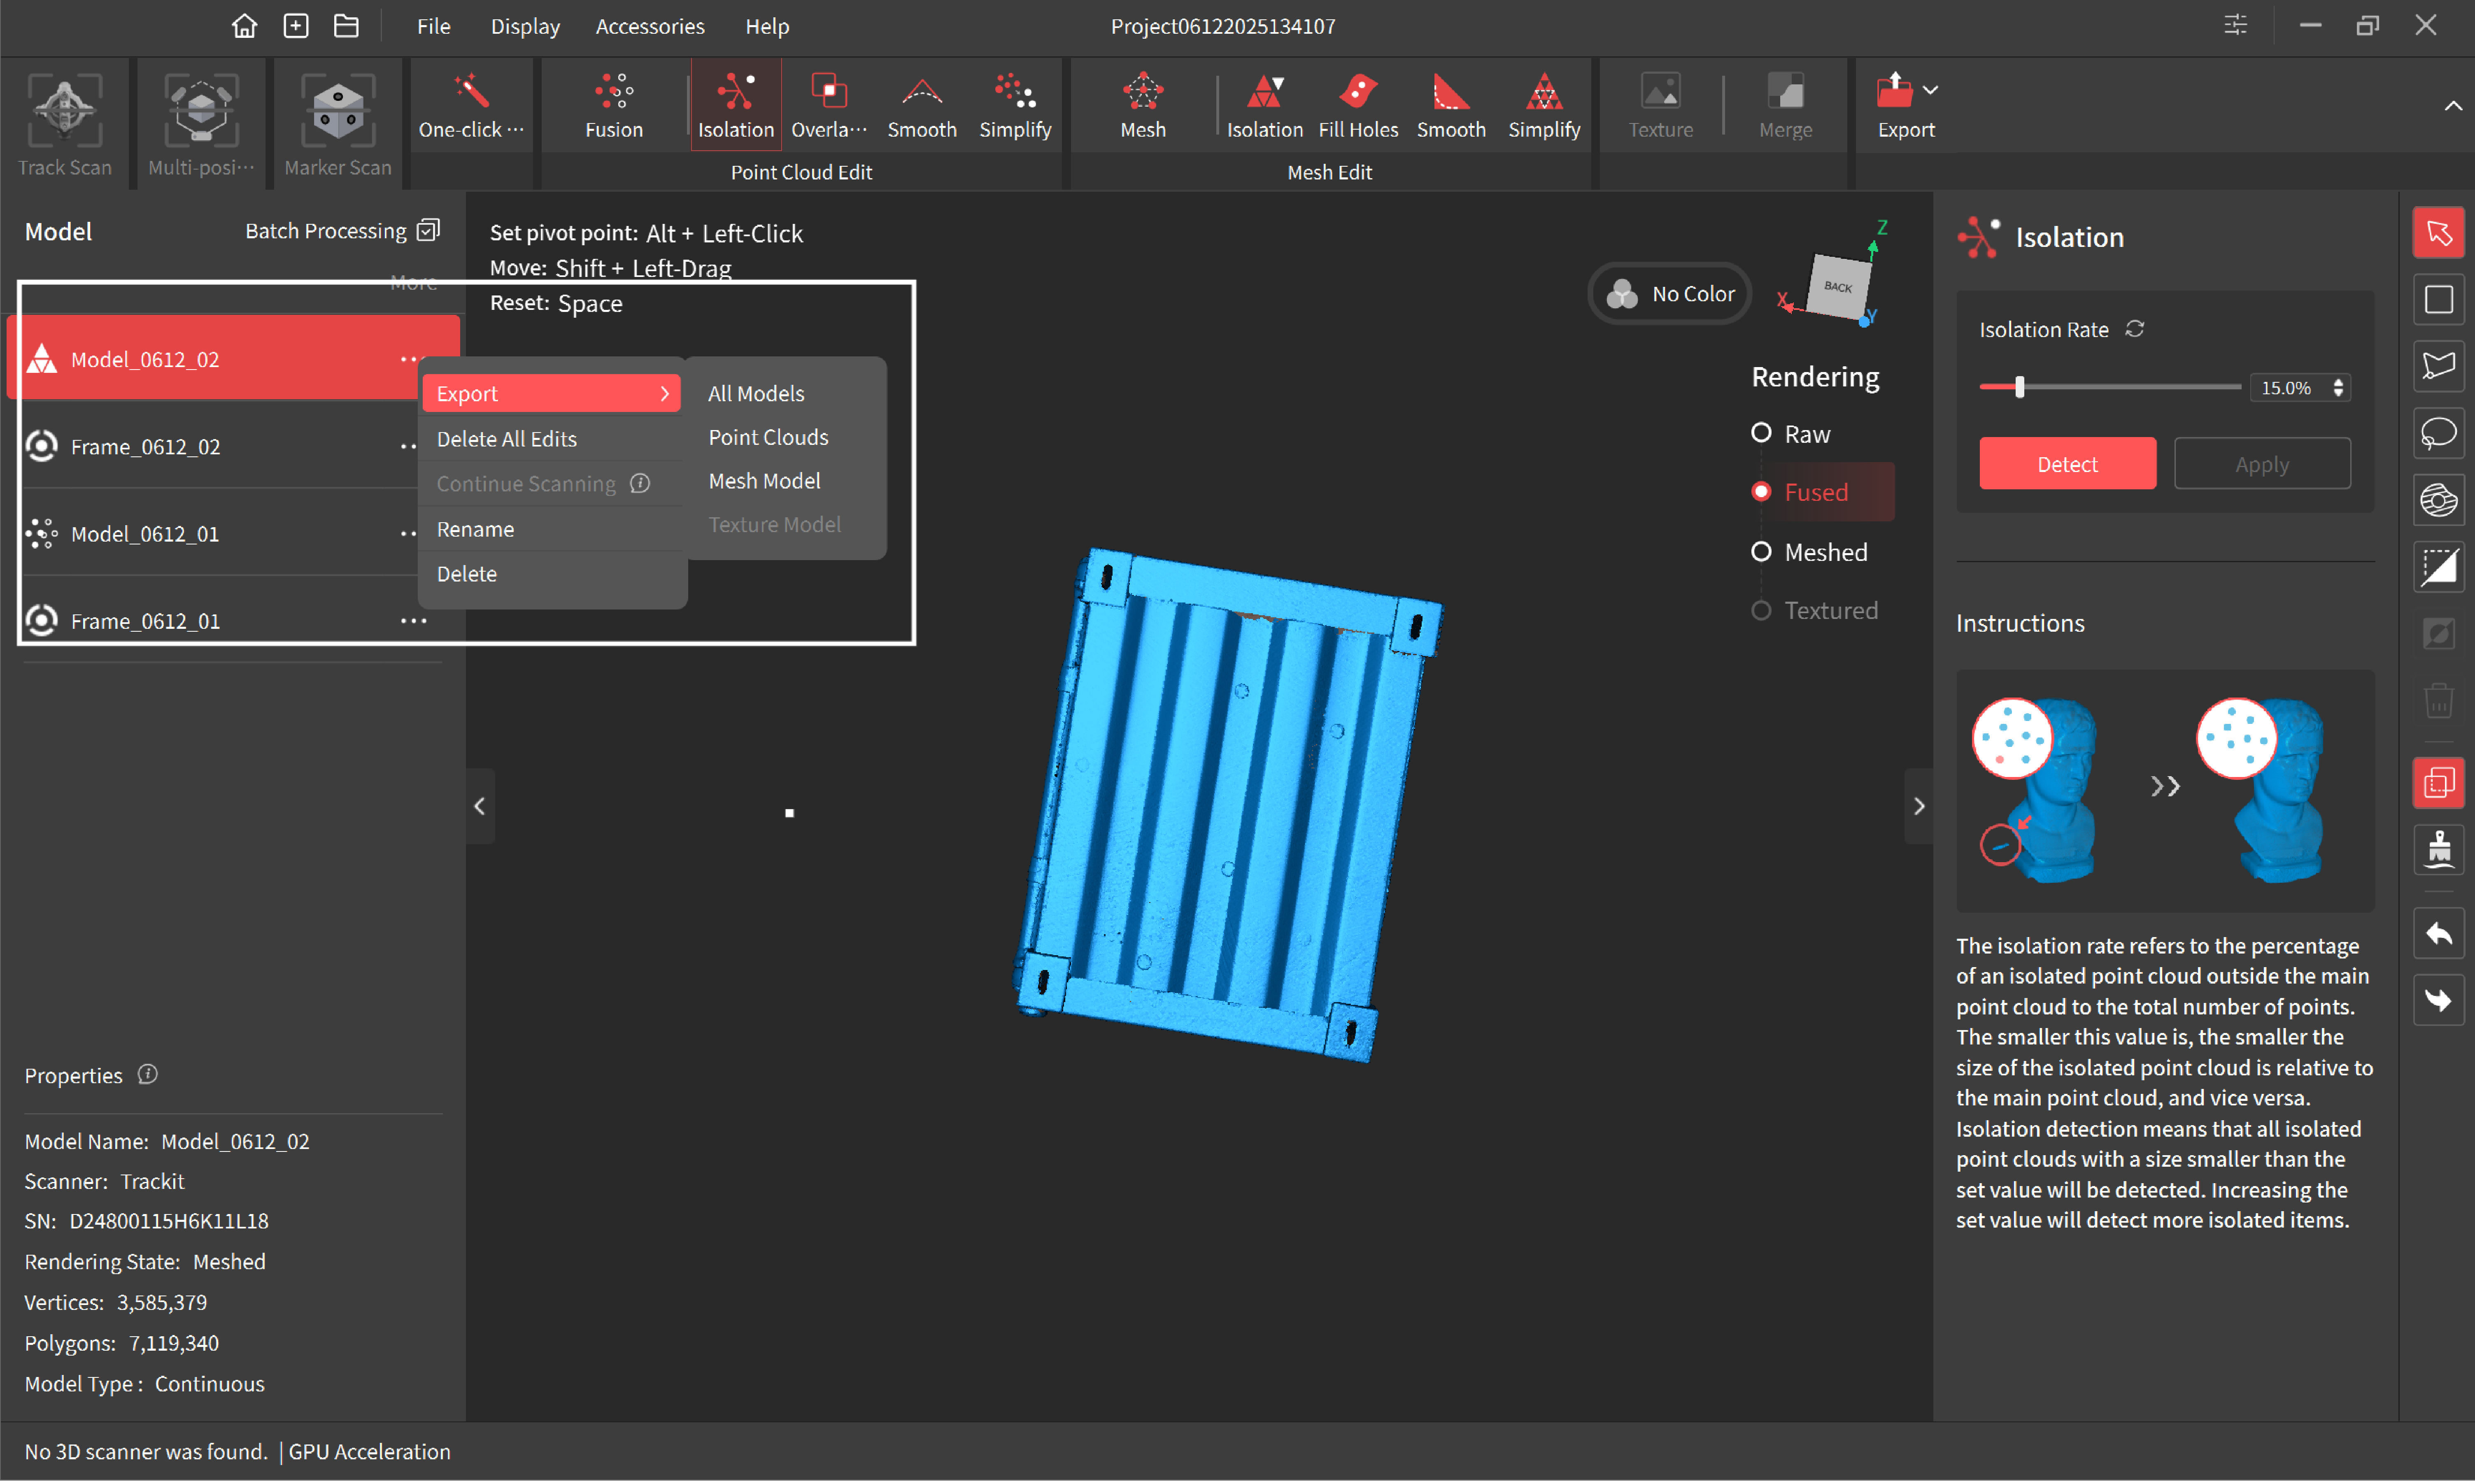Choose Delete All Edits menu entry

pos(551,439)
